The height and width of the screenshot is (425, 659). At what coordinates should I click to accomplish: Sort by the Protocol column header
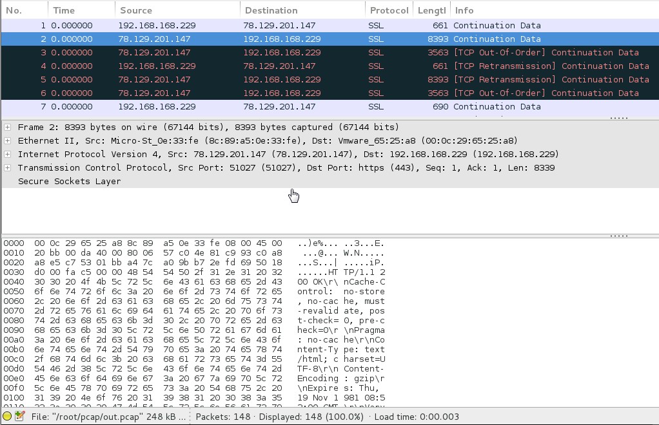coord(389,10)
